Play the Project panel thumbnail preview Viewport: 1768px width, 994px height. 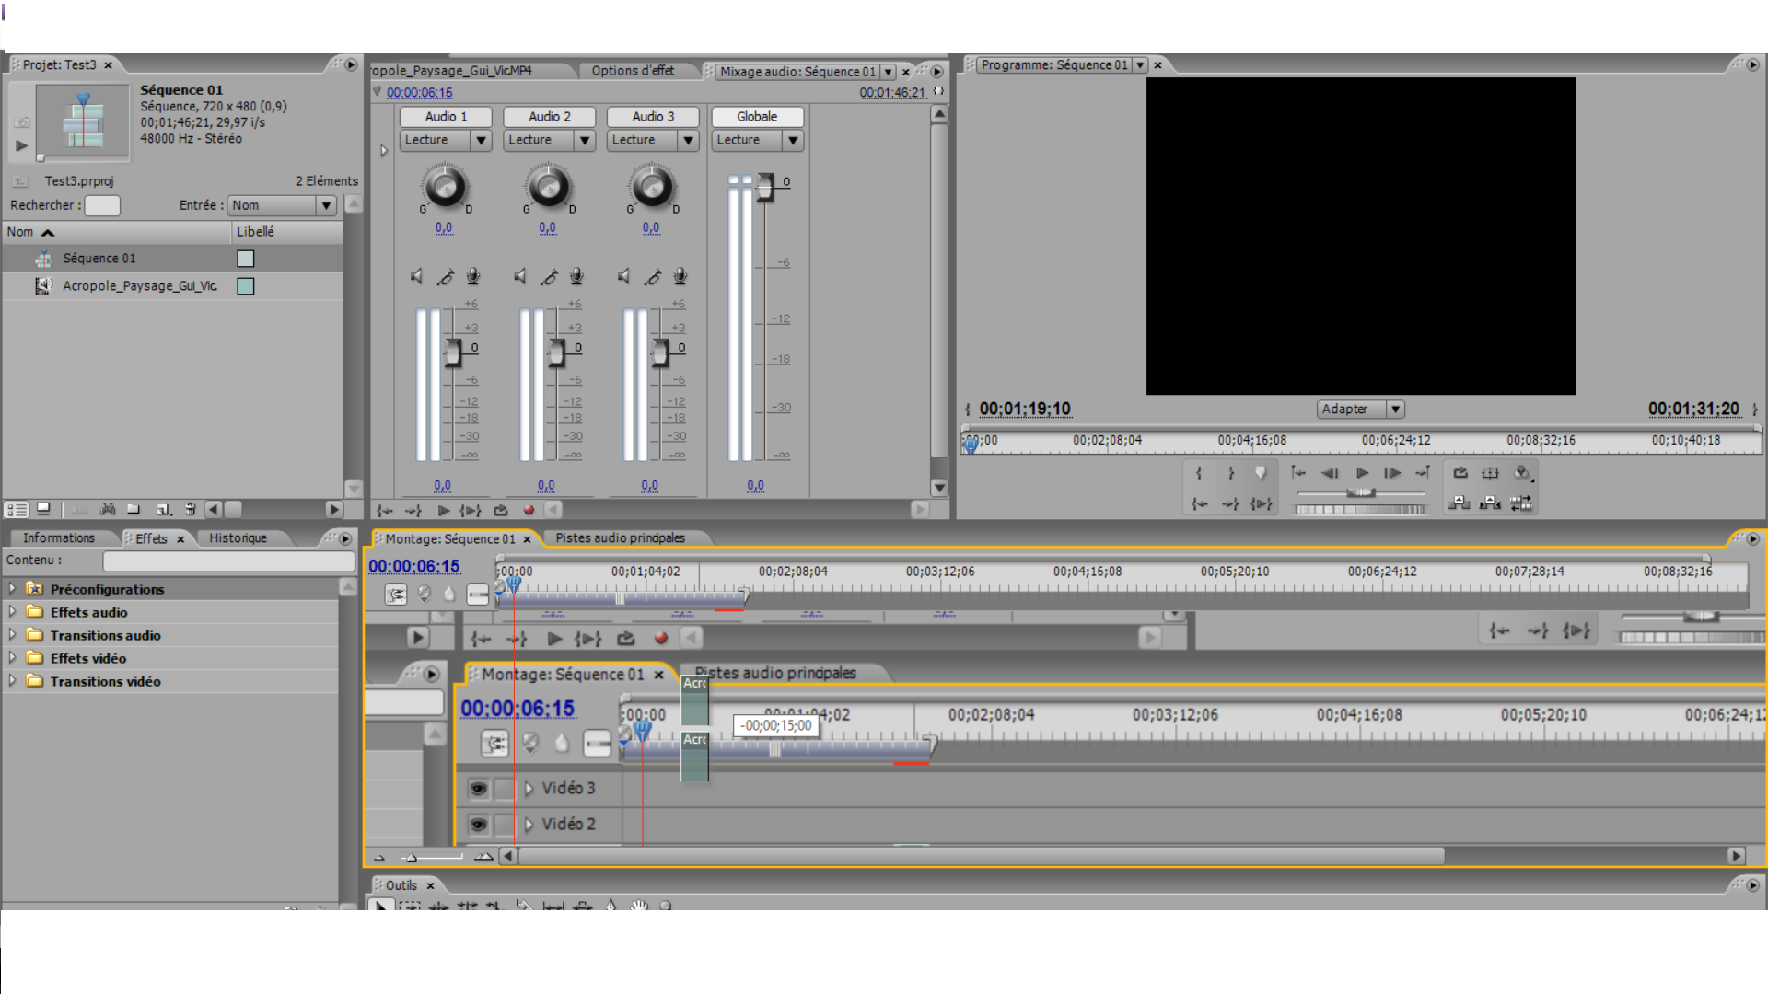22,145
